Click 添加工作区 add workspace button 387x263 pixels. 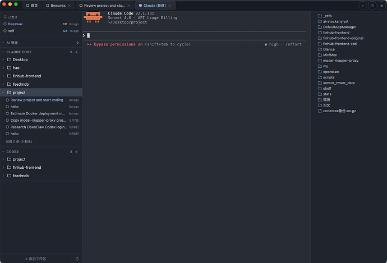36,259
